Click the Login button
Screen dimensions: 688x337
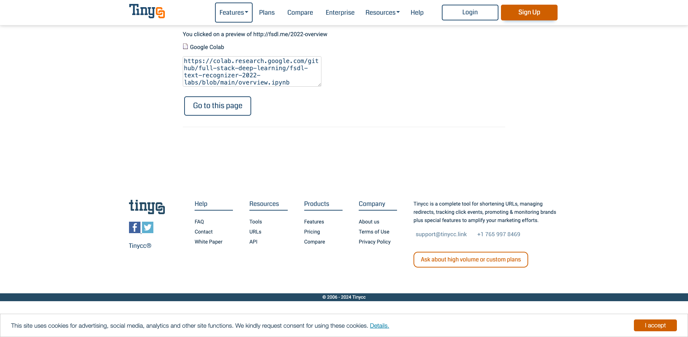pos(470,13)
